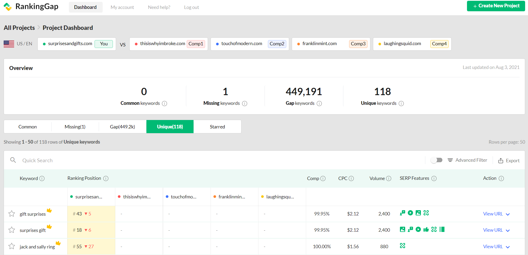This screenshot has width=528, height=255.
Task: Switch to the Common tab
Action: (27, 127)
